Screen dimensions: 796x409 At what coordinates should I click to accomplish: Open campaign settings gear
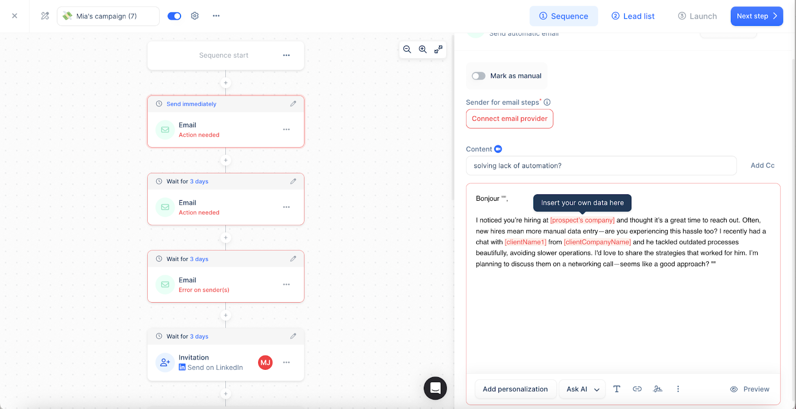pyautogui.click(x=195, y=16)
